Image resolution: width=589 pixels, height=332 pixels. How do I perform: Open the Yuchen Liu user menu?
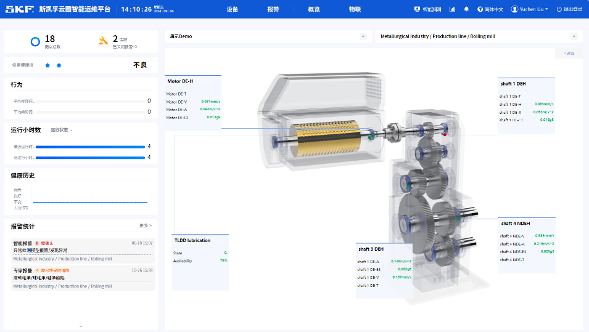[x=532, y=9]
